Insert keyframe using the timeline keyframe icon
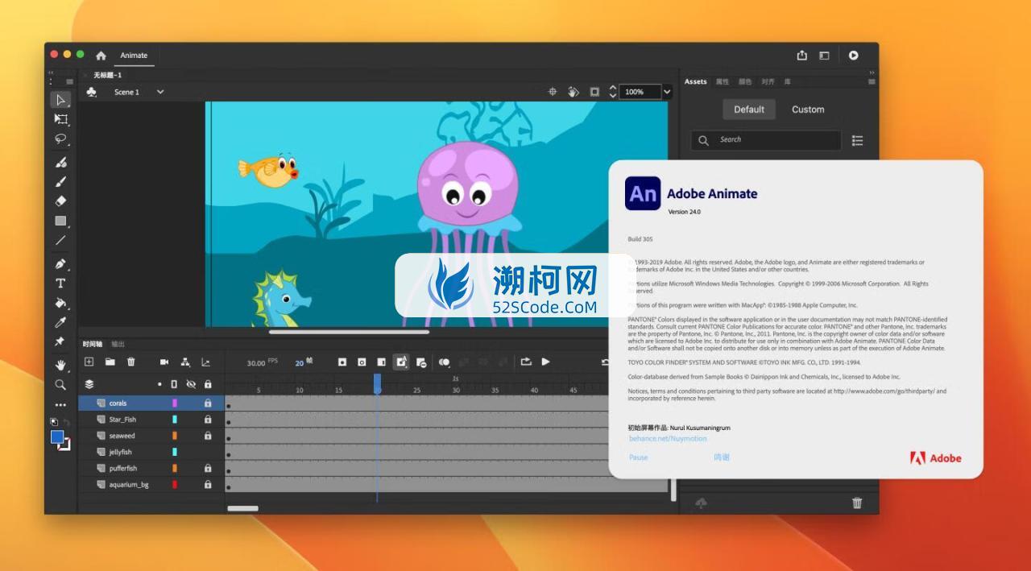1031x571 pixels. click(342, 362)
